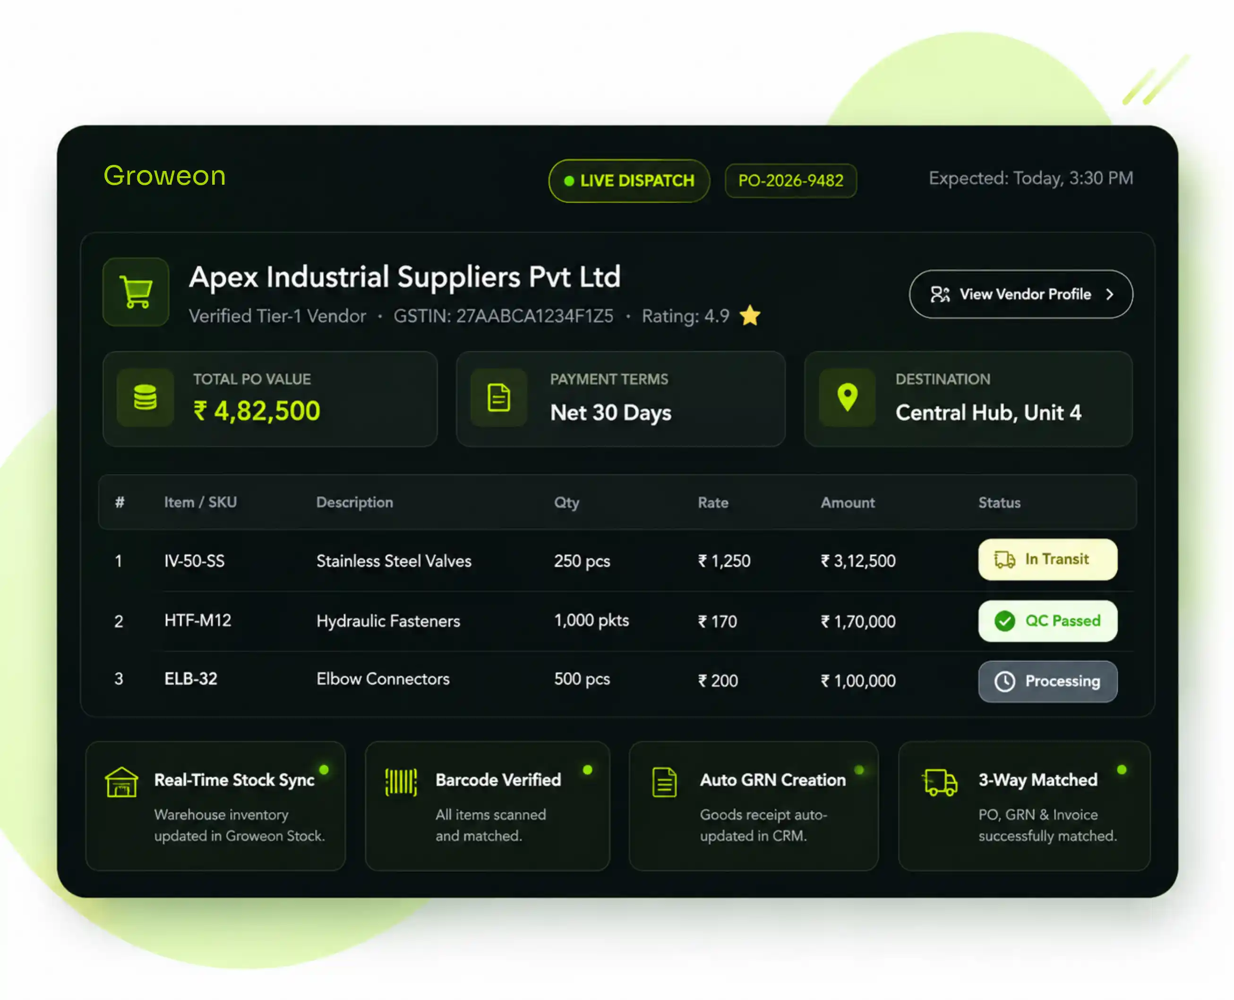Expand vendor profile via the chevron arrow

point(1110,294)
